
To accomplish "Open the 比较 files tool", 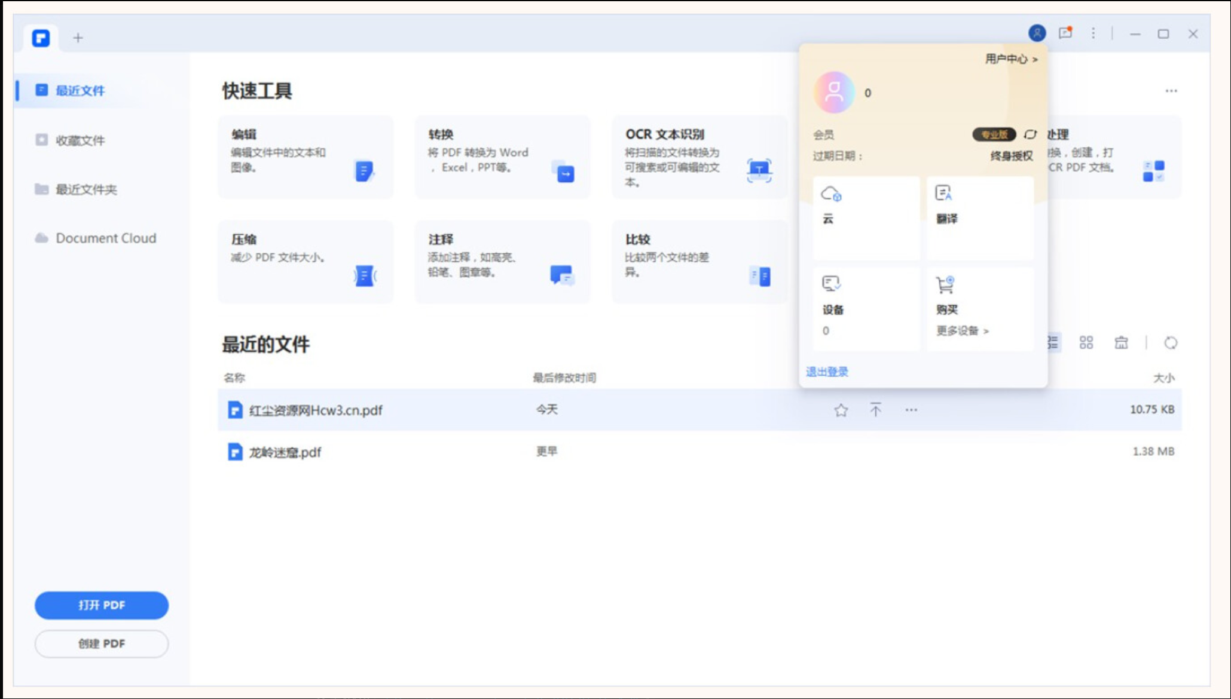I will point(698,262).
